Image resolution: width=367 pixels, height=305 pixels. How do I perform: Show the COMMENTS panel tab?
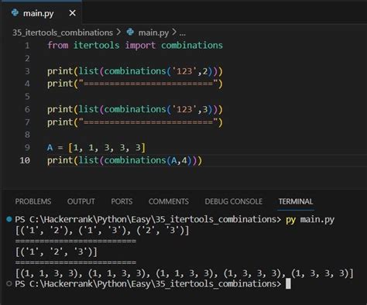pyautogui.click(x=169, y=201)
